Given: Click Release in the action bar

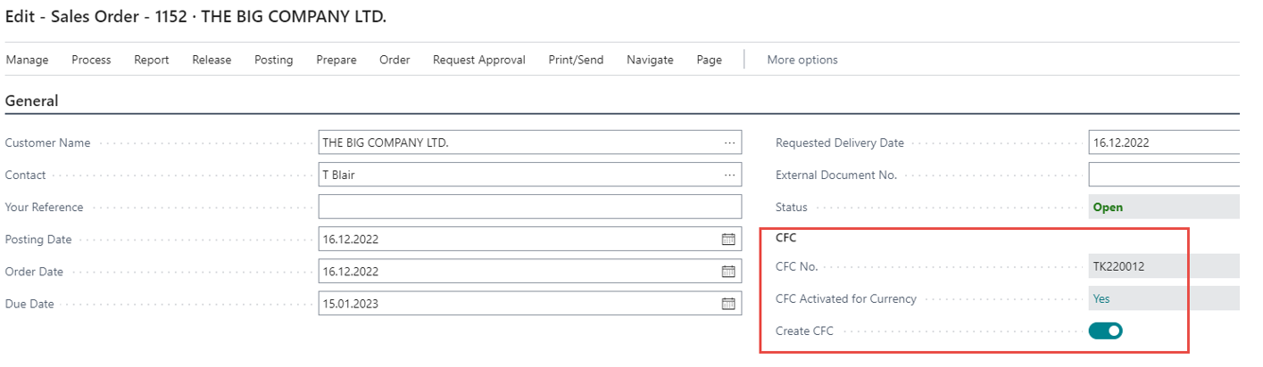Looking at the screenshot, I should 212,60.
